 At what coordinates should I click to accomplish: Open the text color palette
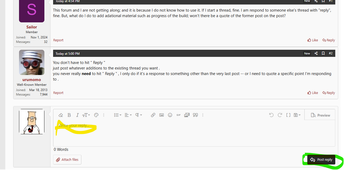click(96, 115)
